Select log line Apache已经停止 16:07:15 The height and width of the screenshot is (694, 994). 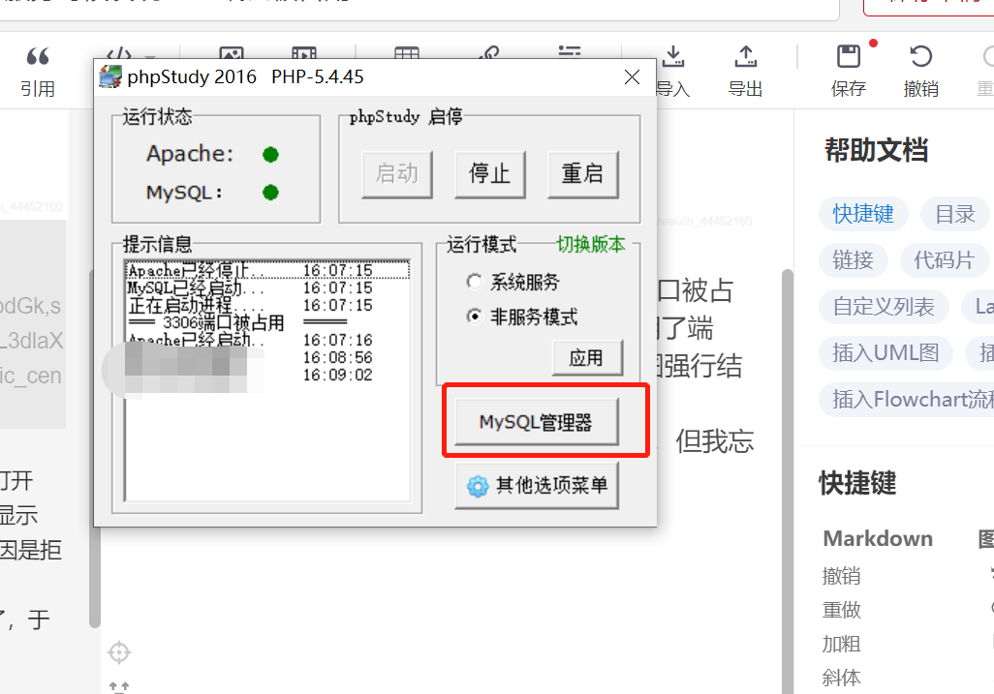tap(266, 270)
